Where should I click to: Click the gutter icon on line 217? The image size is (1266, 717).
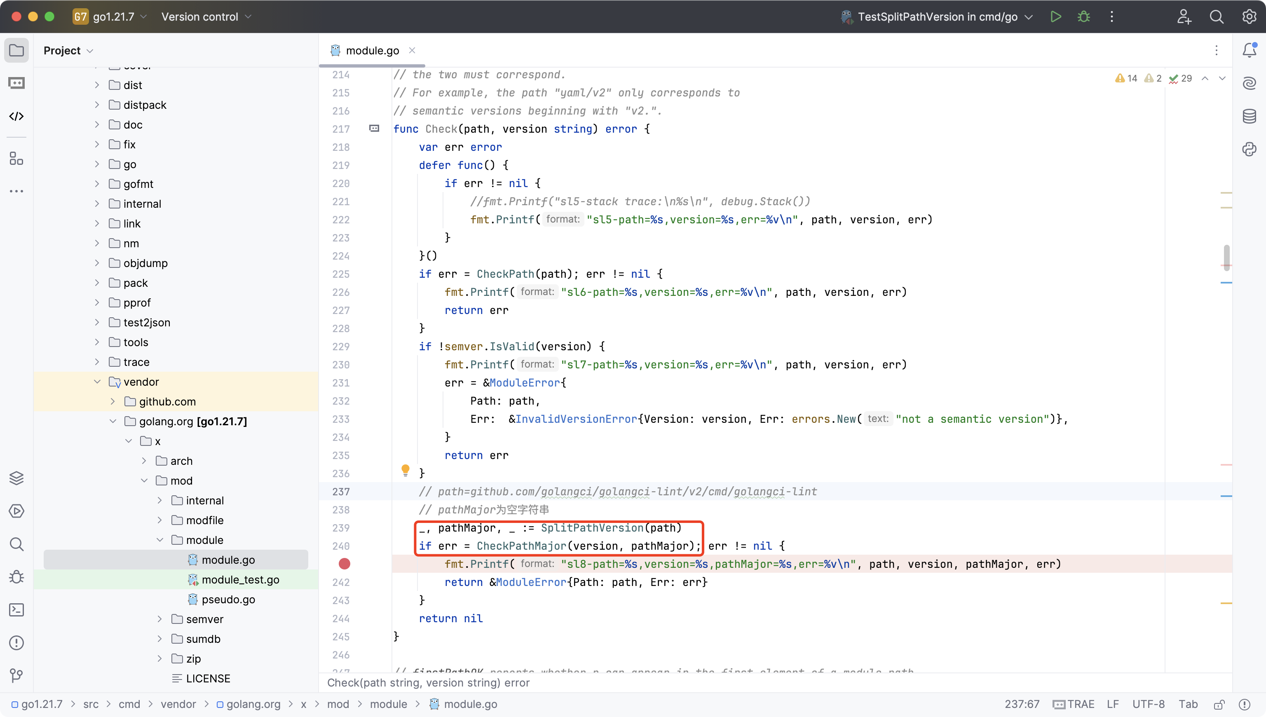pyautogui.click(x=374, y=129)
